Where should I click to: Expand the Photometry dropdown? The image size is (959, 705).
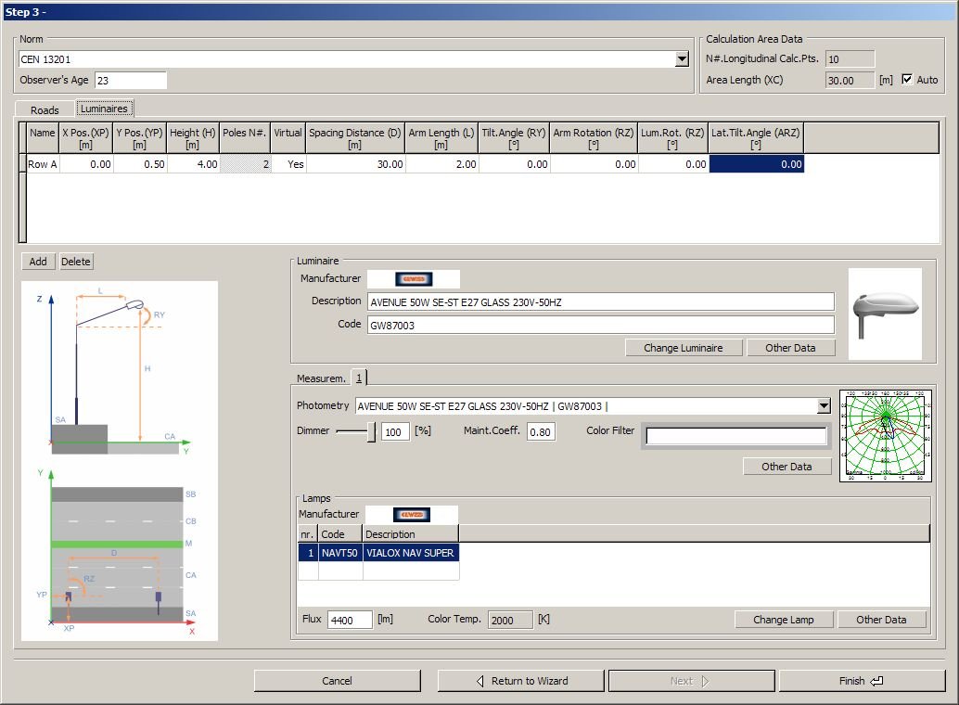pos(824,405)
